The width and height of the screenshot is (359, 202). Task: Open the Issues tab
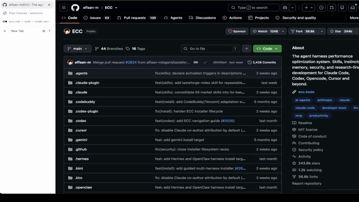[97, 18]
